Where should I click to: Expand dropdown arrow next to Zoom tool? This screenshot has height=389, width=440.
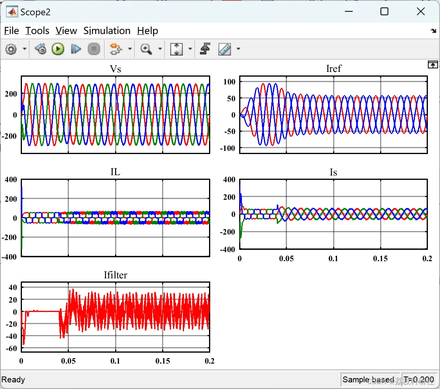pos(160,49)
